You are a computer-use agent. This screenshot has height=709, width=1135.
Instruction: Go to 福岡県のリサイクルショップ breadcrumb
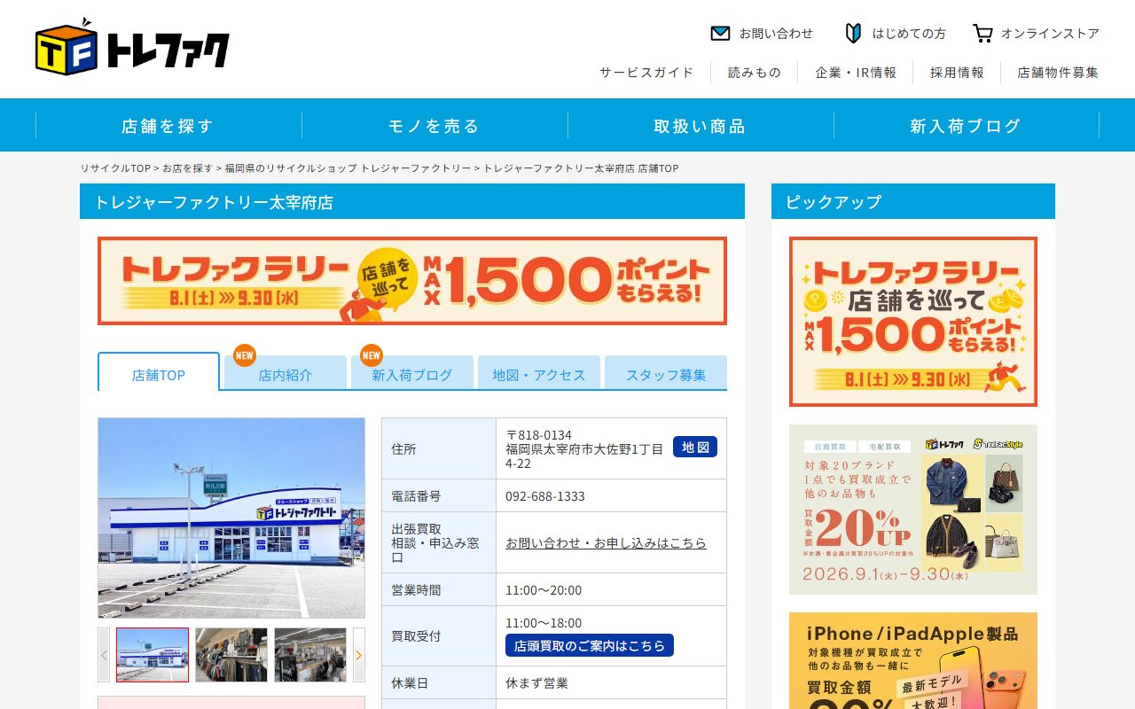point(348,168)
